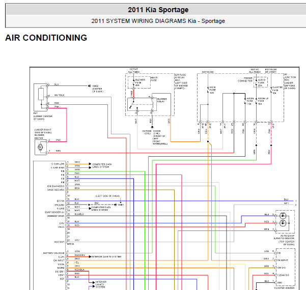
Task: Click the GM02 center of dash ground symbol
Action: coord(90,86)
